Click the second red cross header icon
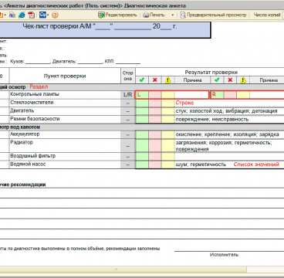This screenshot has height=278, width=284. point(230,80)
